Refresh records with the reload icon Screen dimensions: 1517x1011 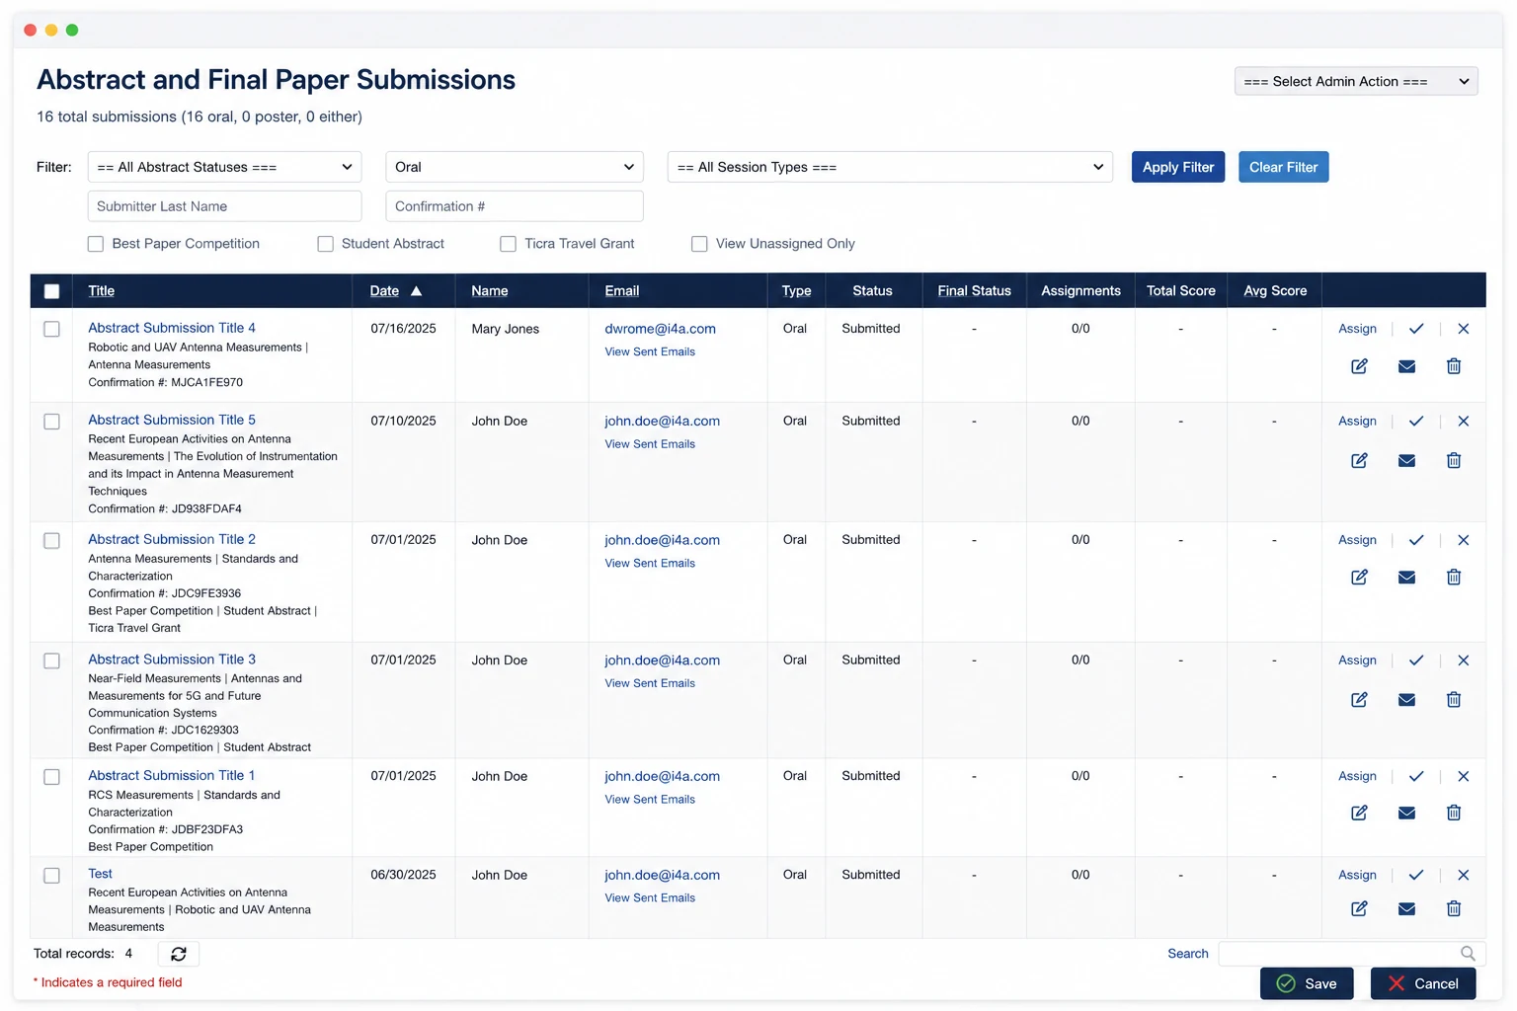tap(179, 954)
